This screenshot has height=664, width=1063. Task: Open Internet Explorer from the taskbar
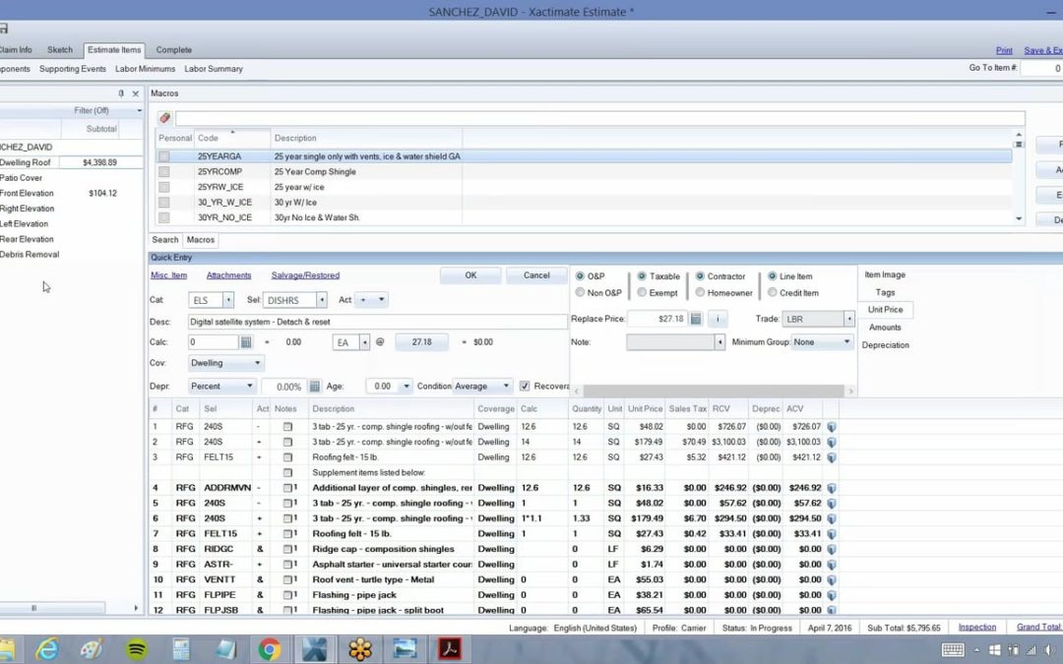47,649
